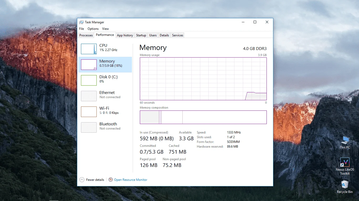
Task: Click the 4.0 GB DDR3 label
Action: point(255,49)
